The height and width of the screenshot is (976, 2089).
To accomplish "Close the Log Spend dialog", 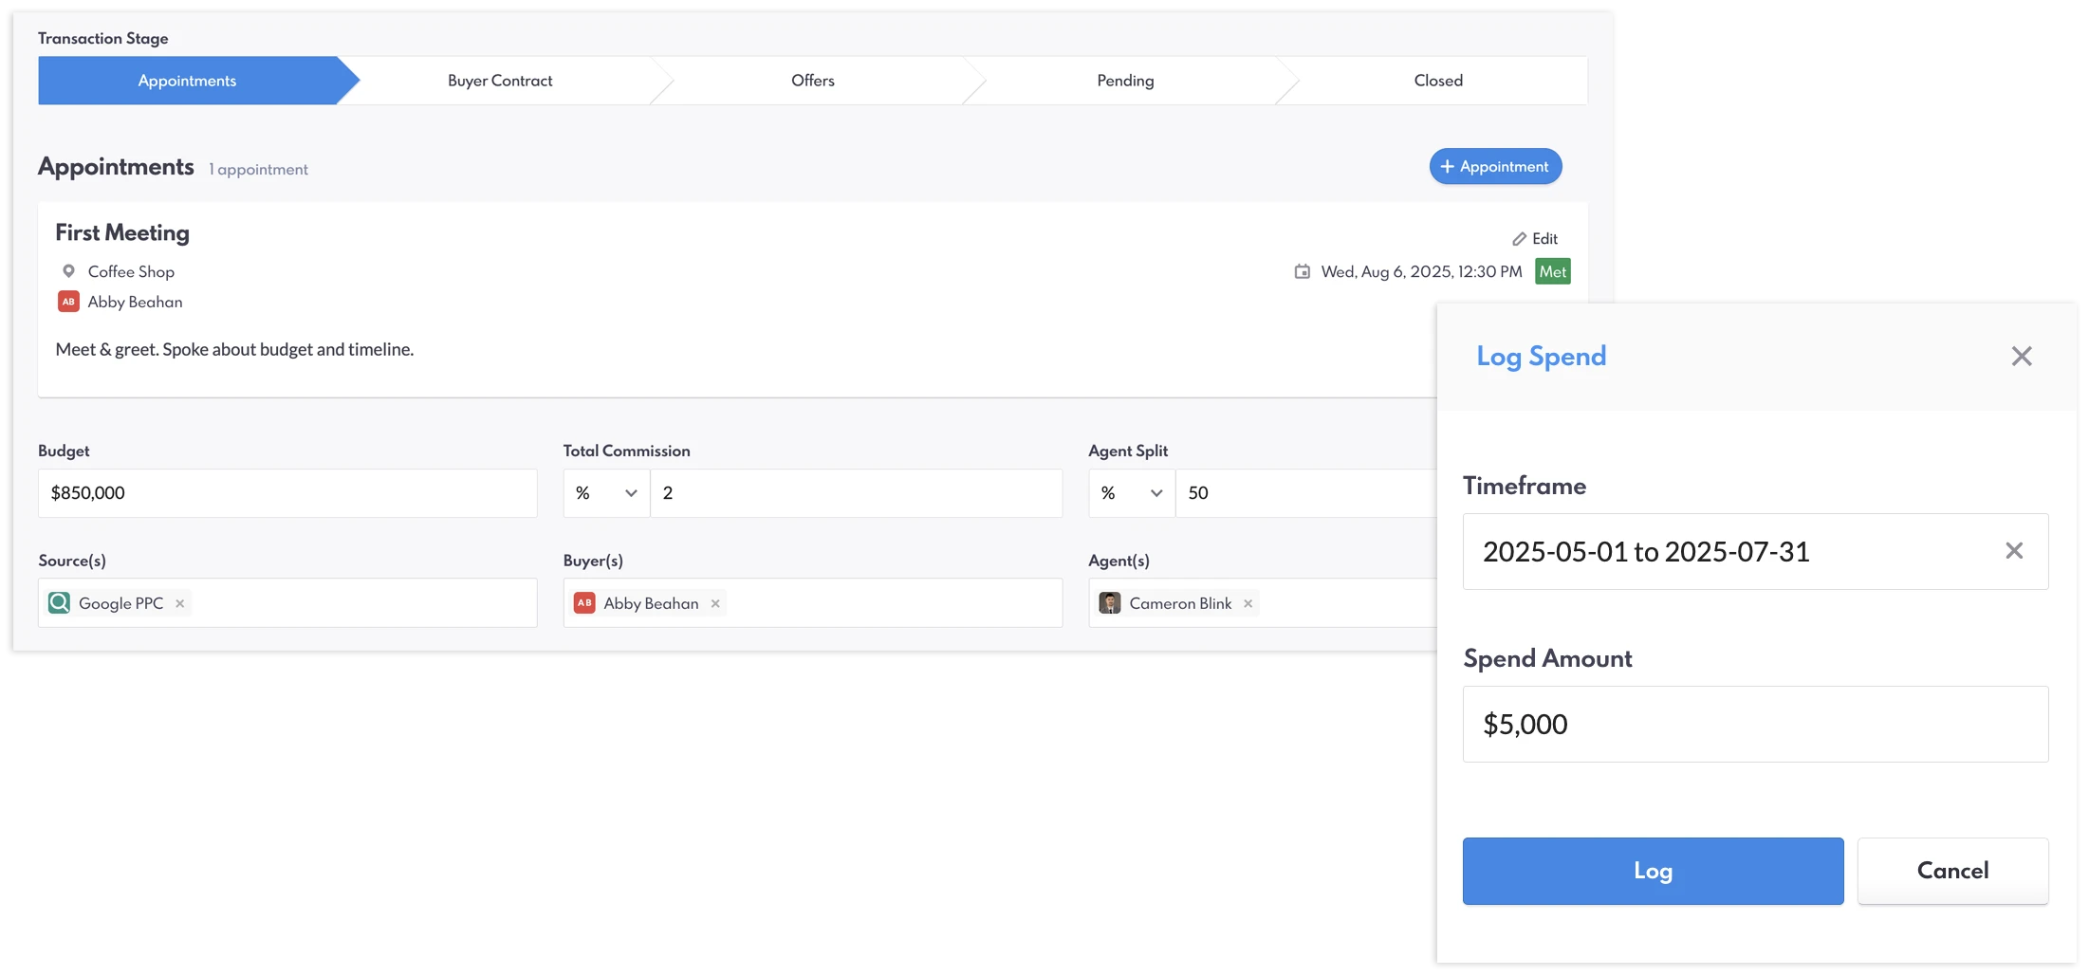I will [2022, 357].
